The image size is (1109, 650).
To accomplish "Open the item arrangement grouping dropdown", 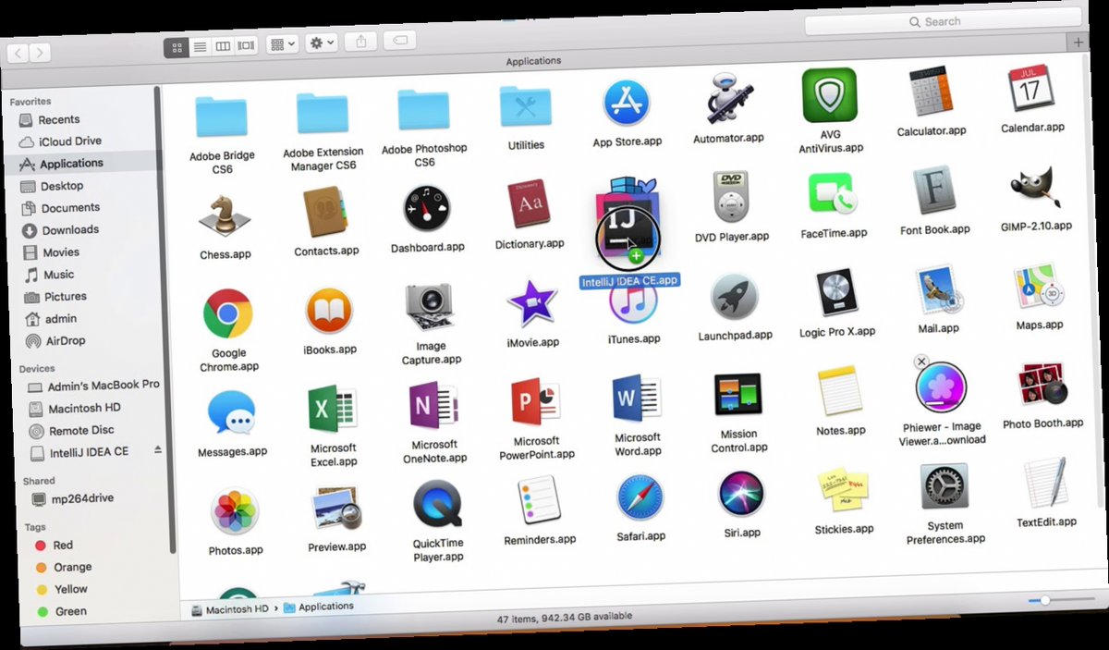I will pos(282,43).
